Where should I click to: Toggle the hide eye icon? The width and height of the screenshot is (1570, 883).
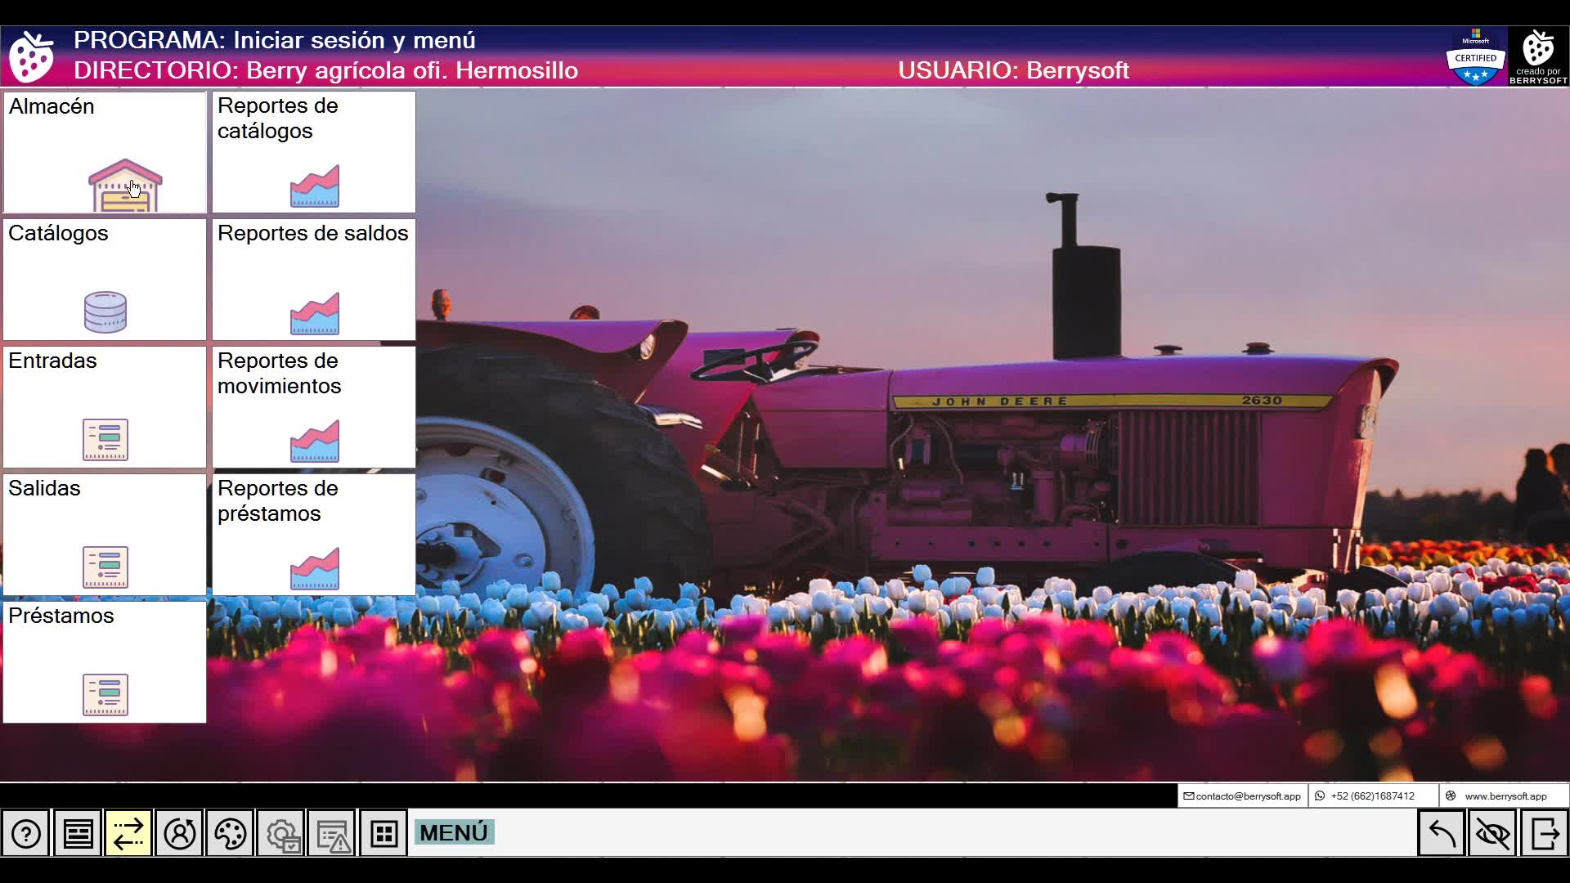(x=1493, y=834)
